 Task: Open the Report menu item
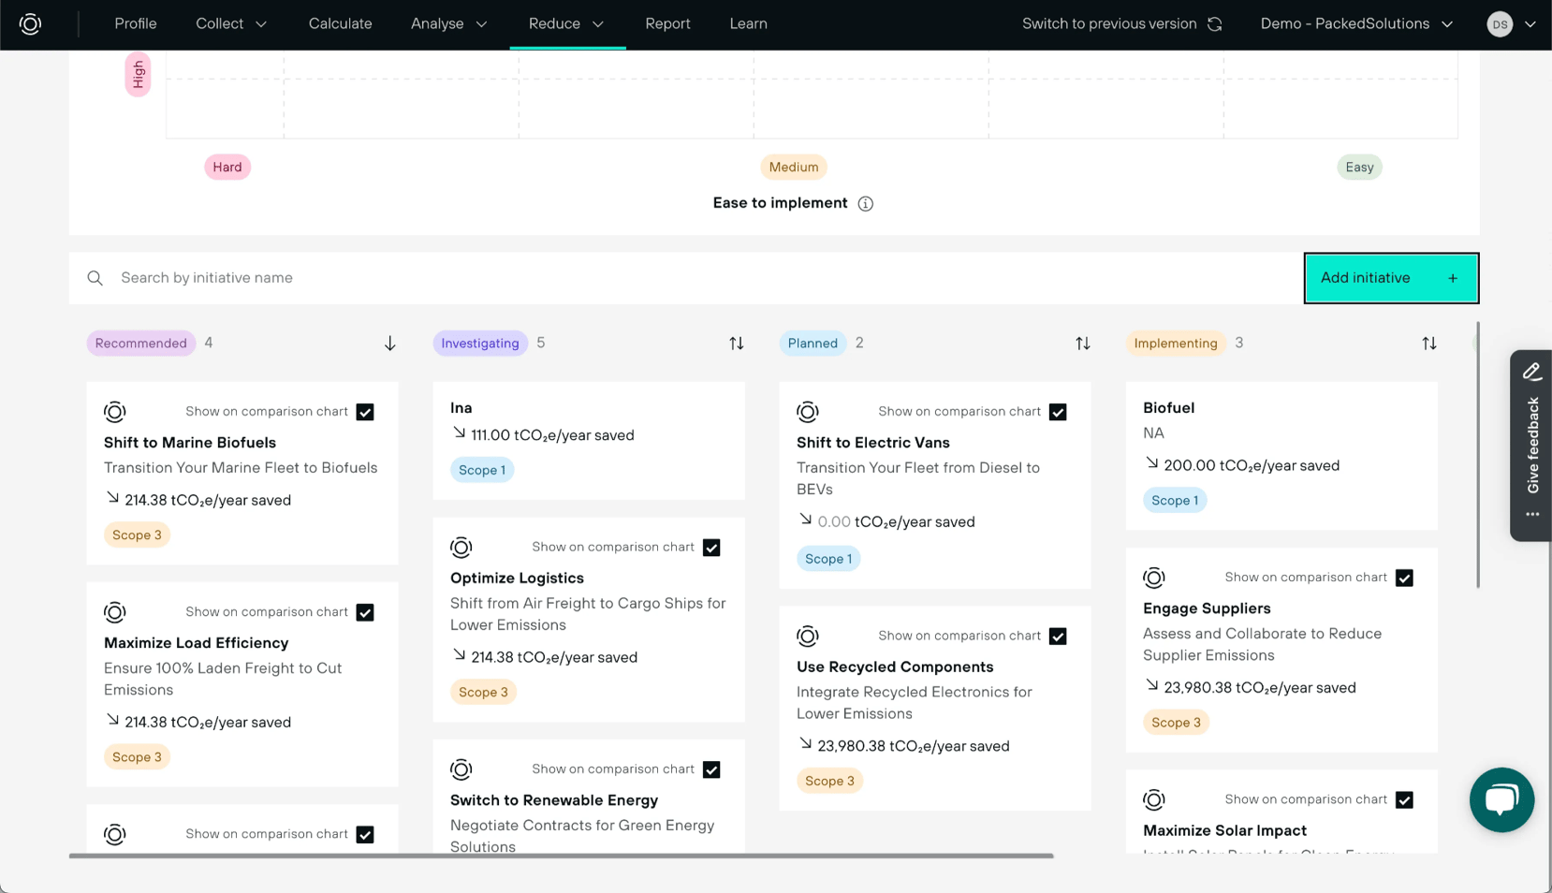click(x=667, y=23)
